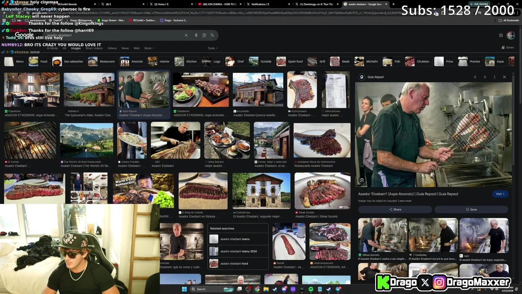The width and height of the screenshot is (522, 294).
Task: Filter images by Chef chip
Action: click(x=235, y=61)
